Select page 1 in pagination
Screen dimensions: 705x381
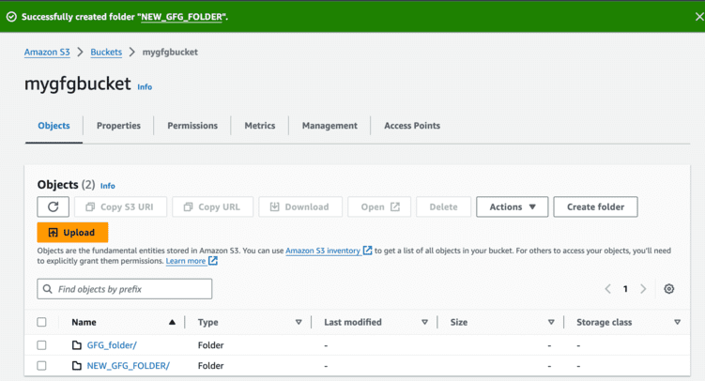[625, 289]
